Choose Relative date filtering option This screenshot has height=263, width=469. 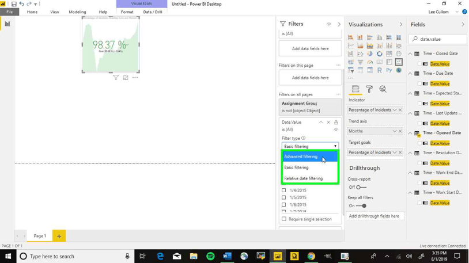point(310,178)
